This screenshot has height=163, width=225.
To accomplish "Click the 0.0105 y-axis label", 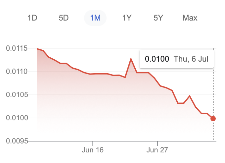I will click(x=17, y=94).
